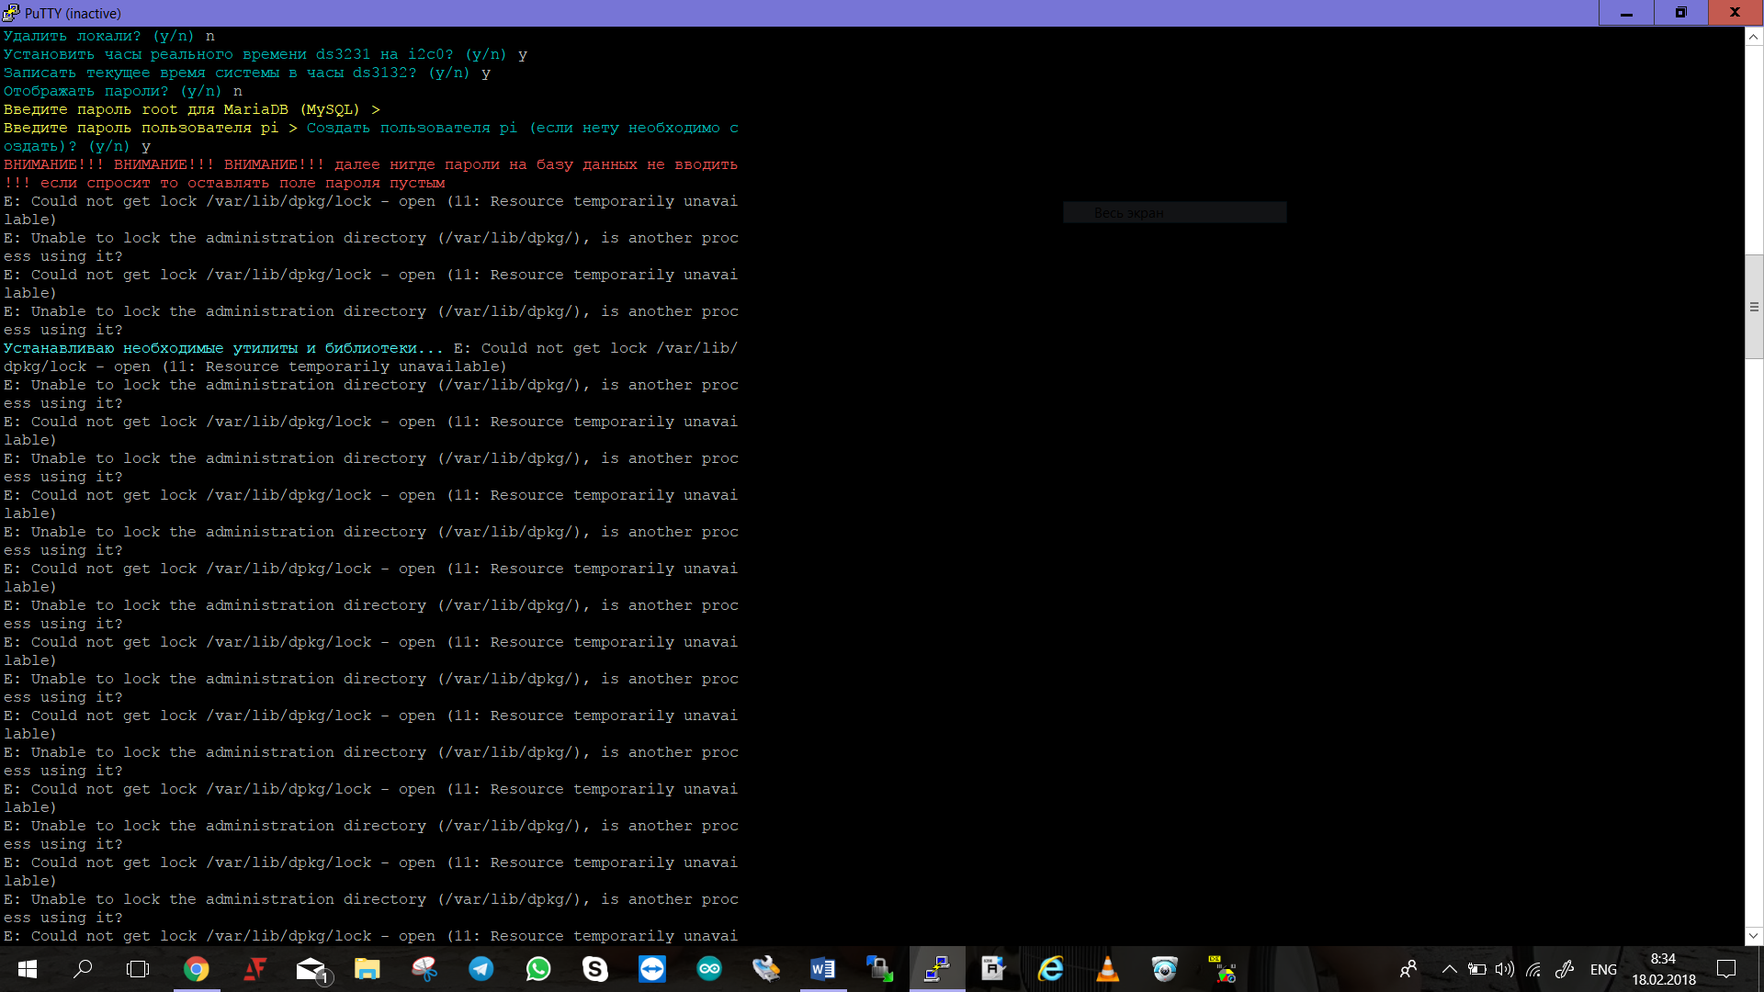Open the ENG language selector
Screen dimensions: 1764x992
tap(1603, 969)
